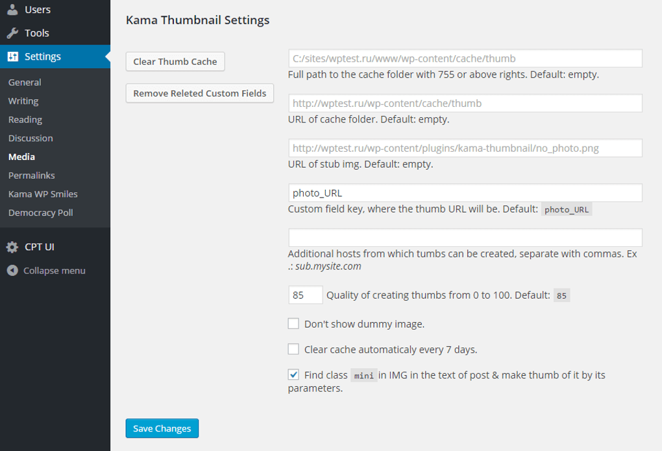Enable clearing cache automatically every 7 days

pos(293,349)
